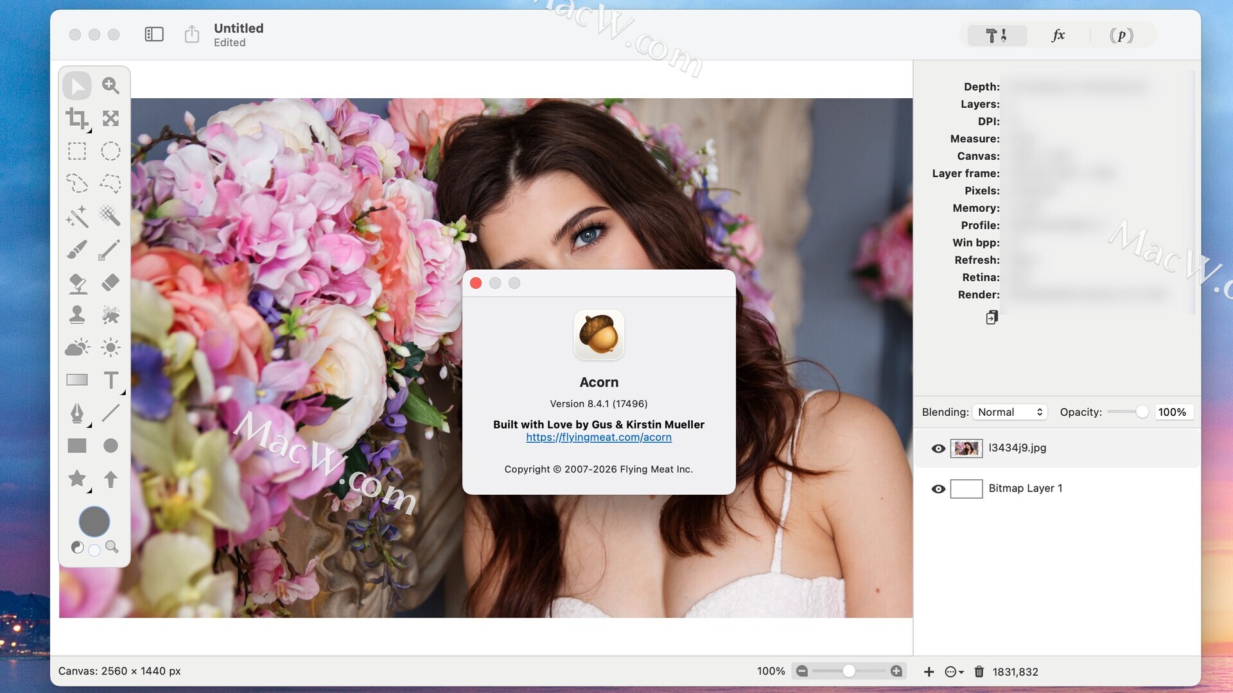Select the Eraser tool
This screenshot has height=693, width=1233.
[x=110, y=282]
